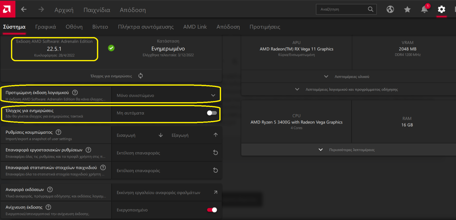Click help icon beside Ανίχνευση έκδοσης
Viewport: 456px width, 220px height.
48,207
